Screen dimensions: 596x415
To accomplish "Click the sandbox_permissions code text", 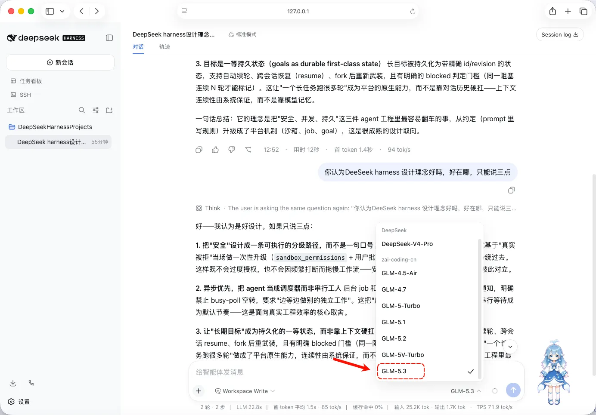I will tap(310, 258).
